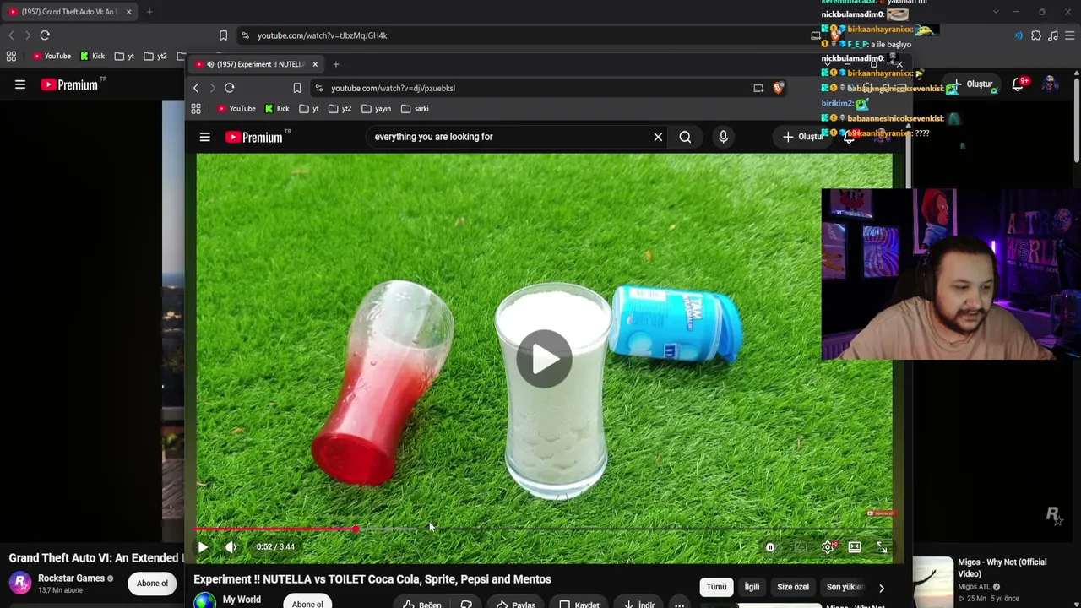
Task: Close the Experiment NUTELLA tab
Action: click(x=315, y=64)
